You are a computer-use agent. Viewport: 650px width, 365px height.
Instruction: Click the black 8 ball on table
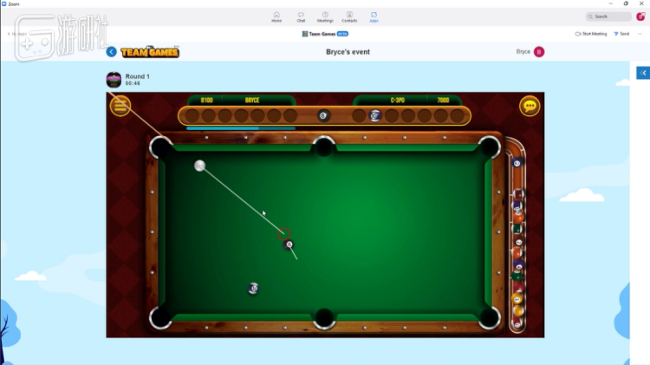point(289,244)
